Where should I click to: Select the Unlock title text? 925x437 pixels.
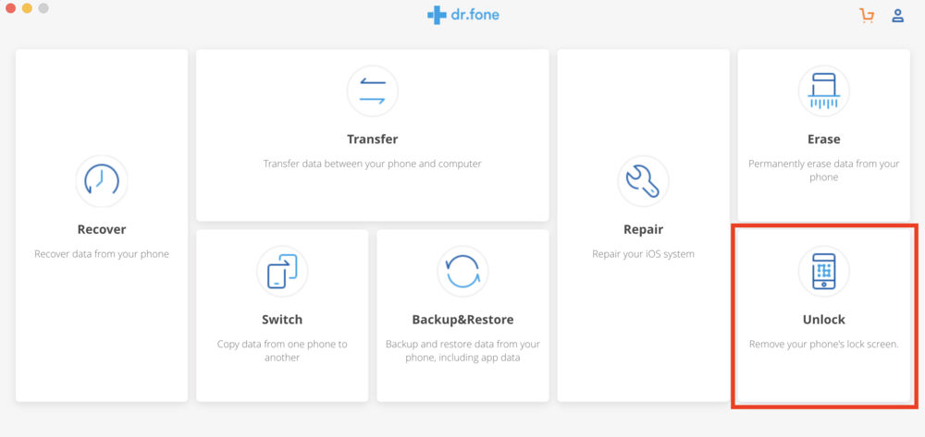[x=823, y=320]
